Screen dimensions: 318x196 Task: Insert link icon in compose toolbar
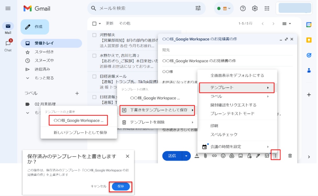point(214,156)
